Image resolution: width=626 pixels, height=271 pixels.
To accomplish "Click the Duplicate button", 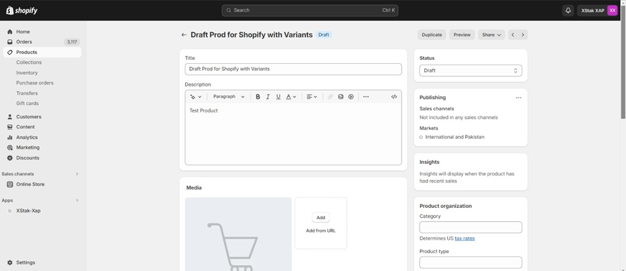I will point(432,35).
